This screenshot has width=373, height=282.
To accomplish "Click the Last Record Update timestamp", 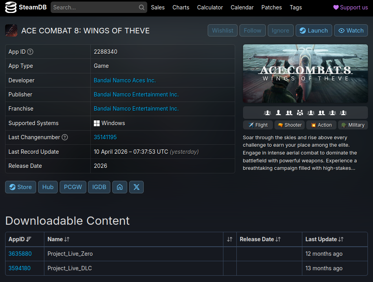I will tap(131, 151).
